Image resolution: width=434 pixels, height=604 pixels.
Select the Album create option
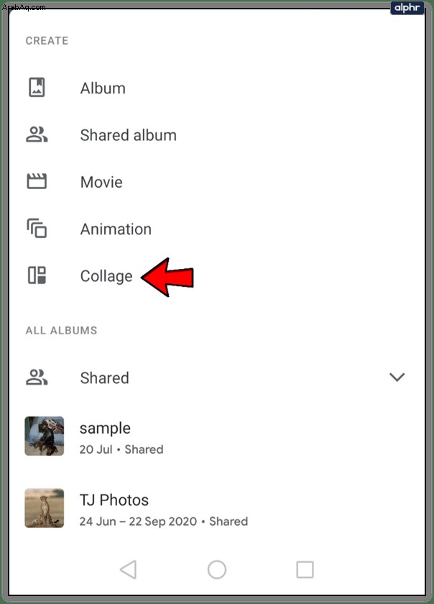[103, 88]
